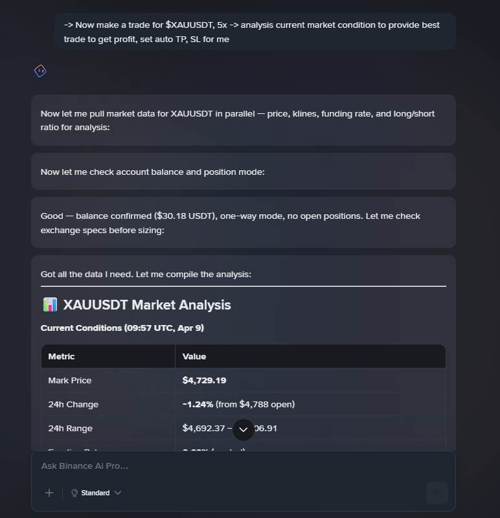Open the Standard mode dropdown

(x=96, y=493)
